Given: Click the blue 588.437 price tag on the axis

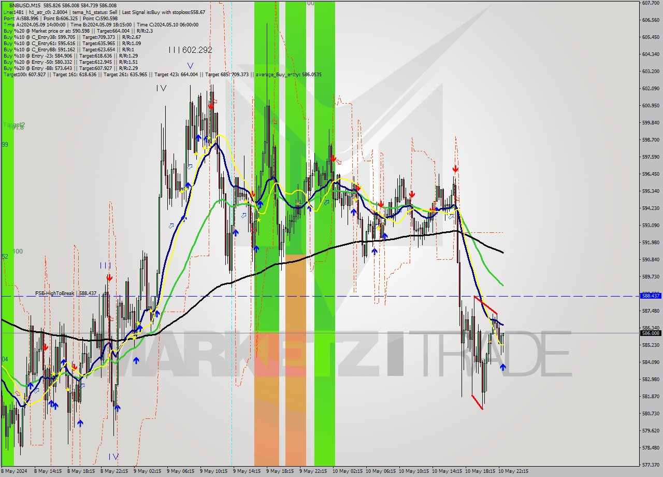Looking at the screenshot, I should [x=651, y=296].
